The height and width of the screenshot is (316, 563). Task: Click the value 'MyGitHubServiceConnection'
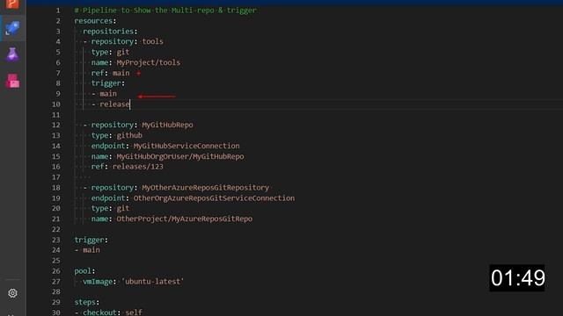pyautogui.click(x=186, y=146)
